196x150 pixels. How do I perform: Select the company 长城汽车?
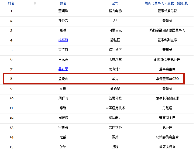115,59
